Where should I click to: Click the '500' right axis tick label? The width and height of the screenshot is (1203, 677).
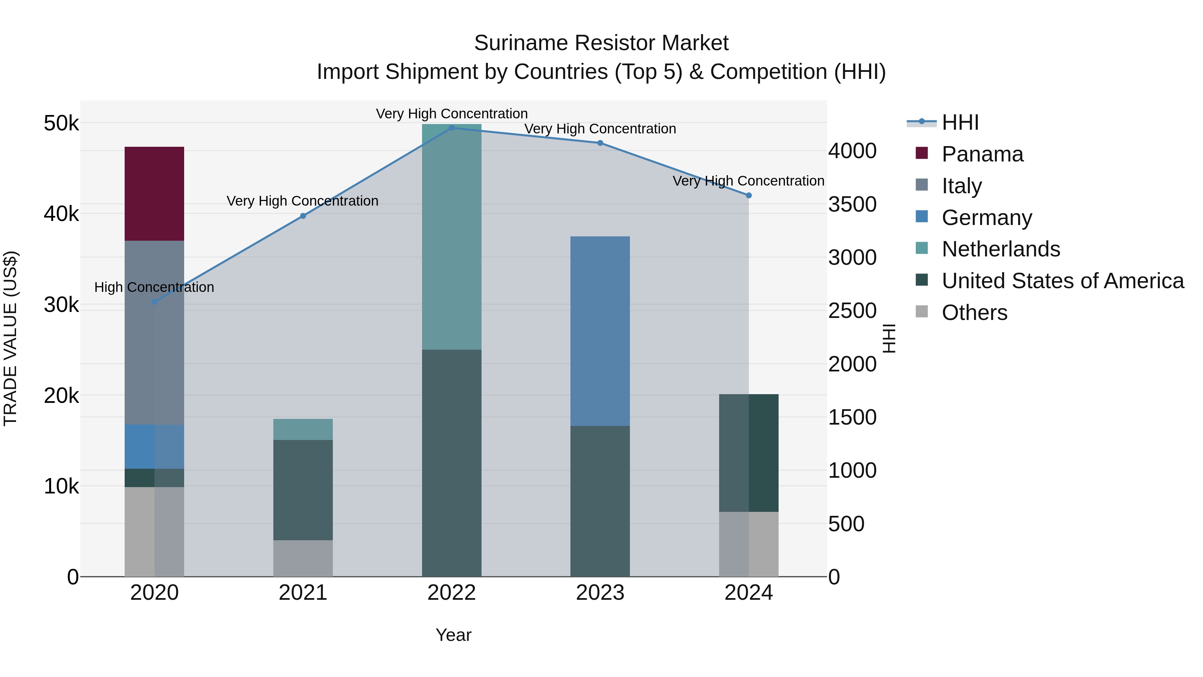[846, 524]
